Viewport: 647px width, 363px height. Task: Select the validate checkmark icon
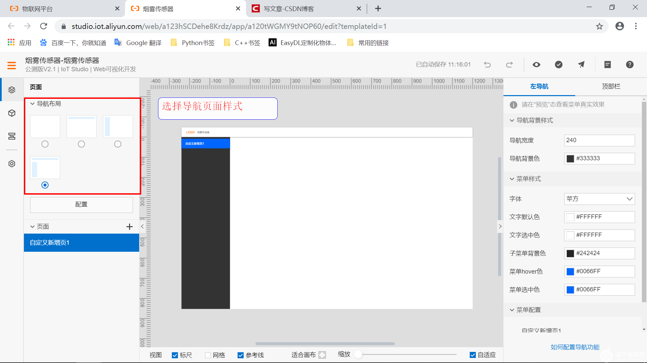558,65
